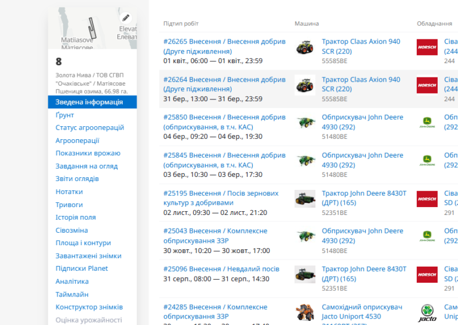The height and width of the screenshot is (325, 458).
Task: Click John Deere sprayer image for task #25850
Action: (305, 123)
